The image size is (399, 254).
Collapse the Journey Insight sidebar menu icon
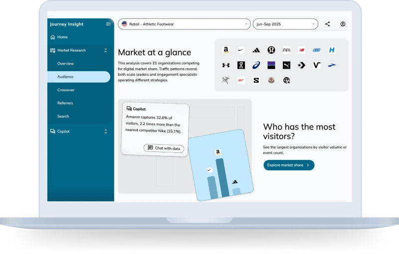[108, 24]
